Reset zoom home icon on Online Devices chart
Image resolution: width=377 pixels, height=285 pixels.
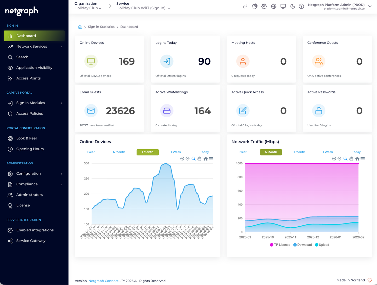click(206, 159)
